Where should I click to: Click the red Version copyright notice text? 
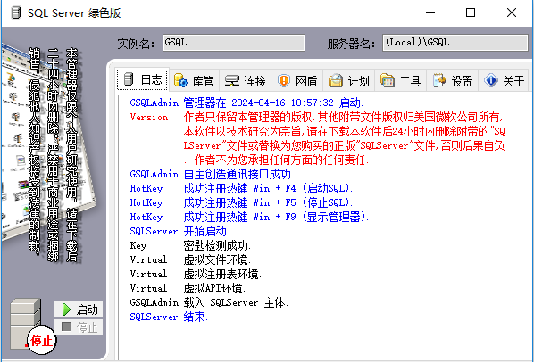point(344,138)
